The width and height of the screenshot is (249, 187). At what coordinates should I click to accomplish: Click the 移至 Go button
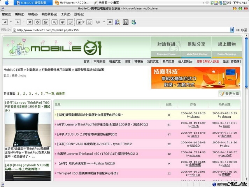coord(242,30)
